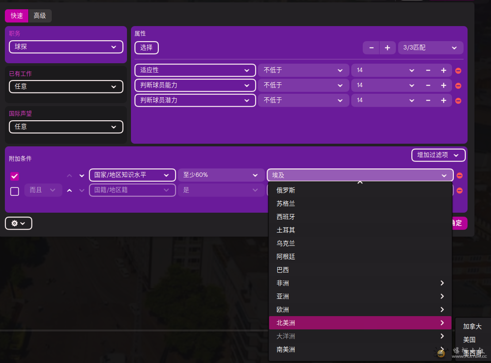491x363 pixels.
Task: Move the 国籍/地区籍 condition up
Action: 69,191
